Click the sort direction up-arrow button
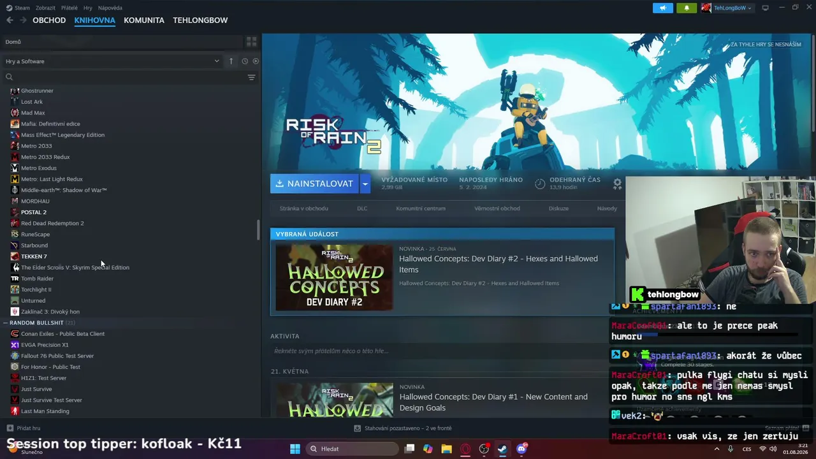This screenshot has height=459, width=816. coord(231,61)
